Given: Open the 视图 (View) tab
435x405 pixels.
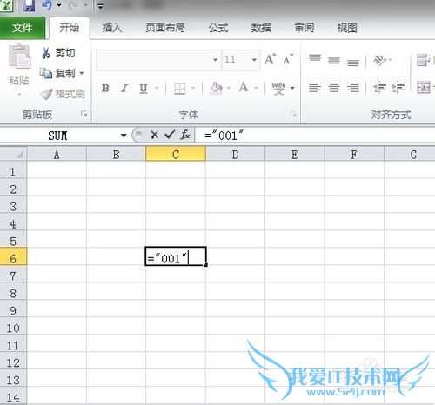Looking at the screenshot, I should (x=347, y=28).
